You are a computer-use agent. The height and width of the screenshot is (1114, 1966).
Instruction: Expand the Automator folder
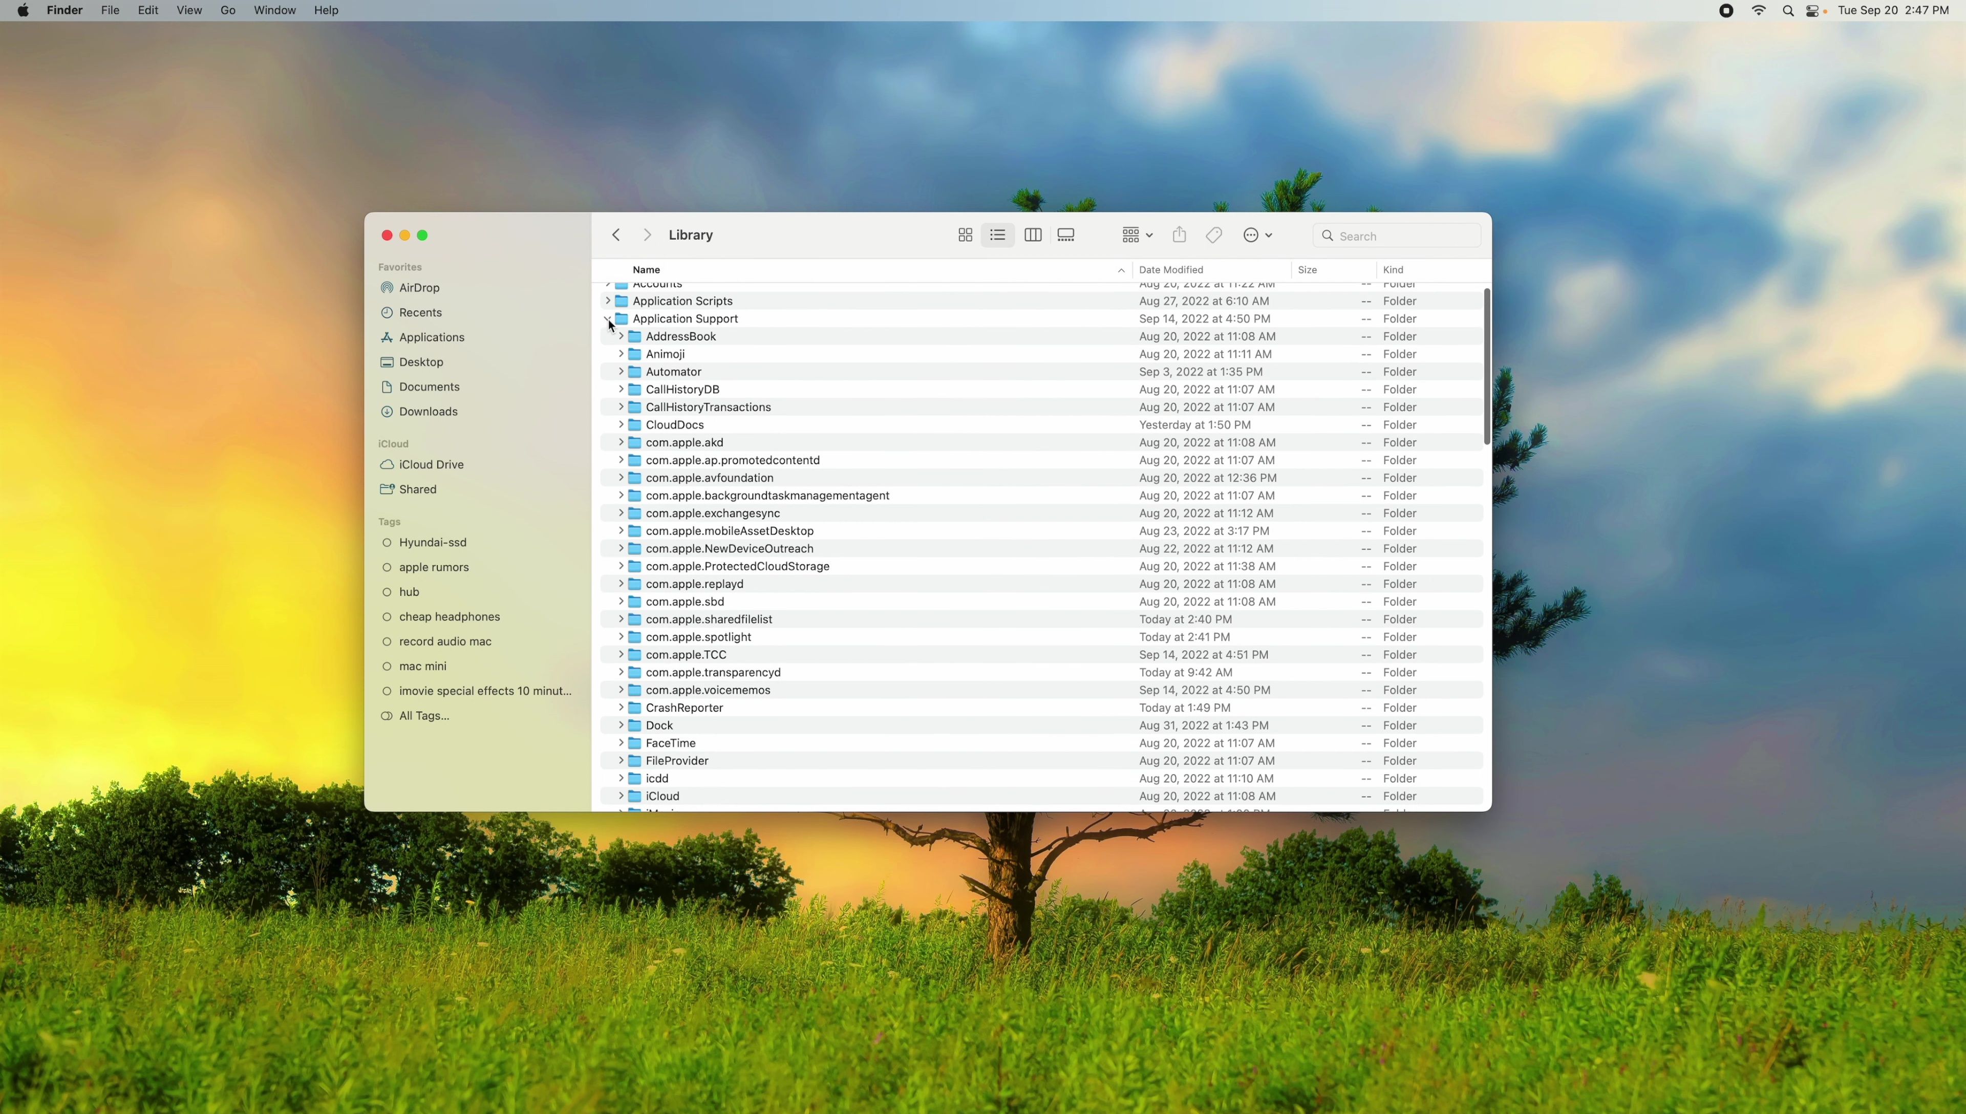621,372
